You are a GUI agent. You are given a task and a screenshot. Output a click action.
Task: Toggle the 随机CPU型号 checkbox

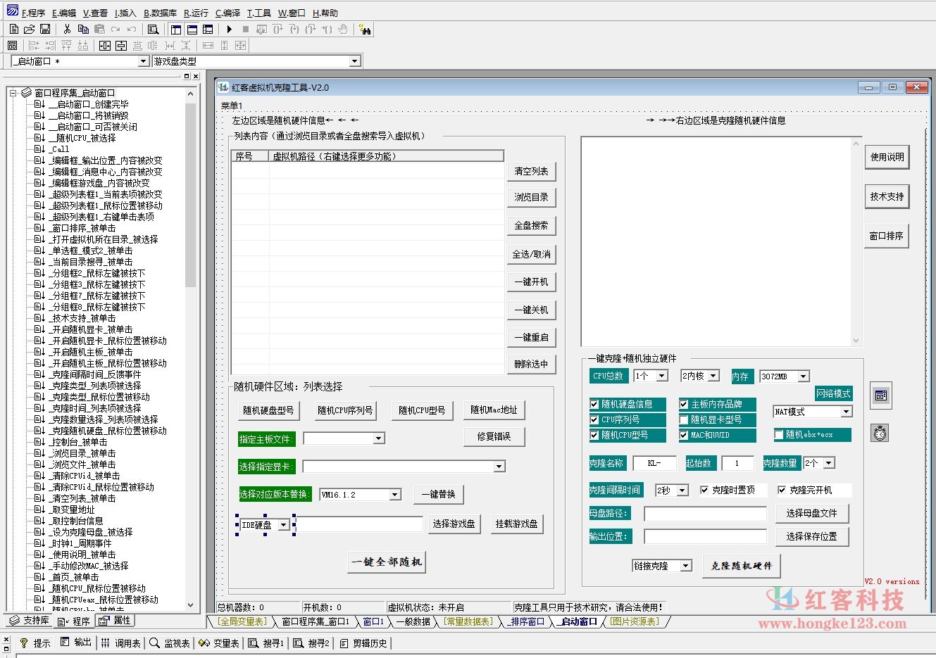594,435
